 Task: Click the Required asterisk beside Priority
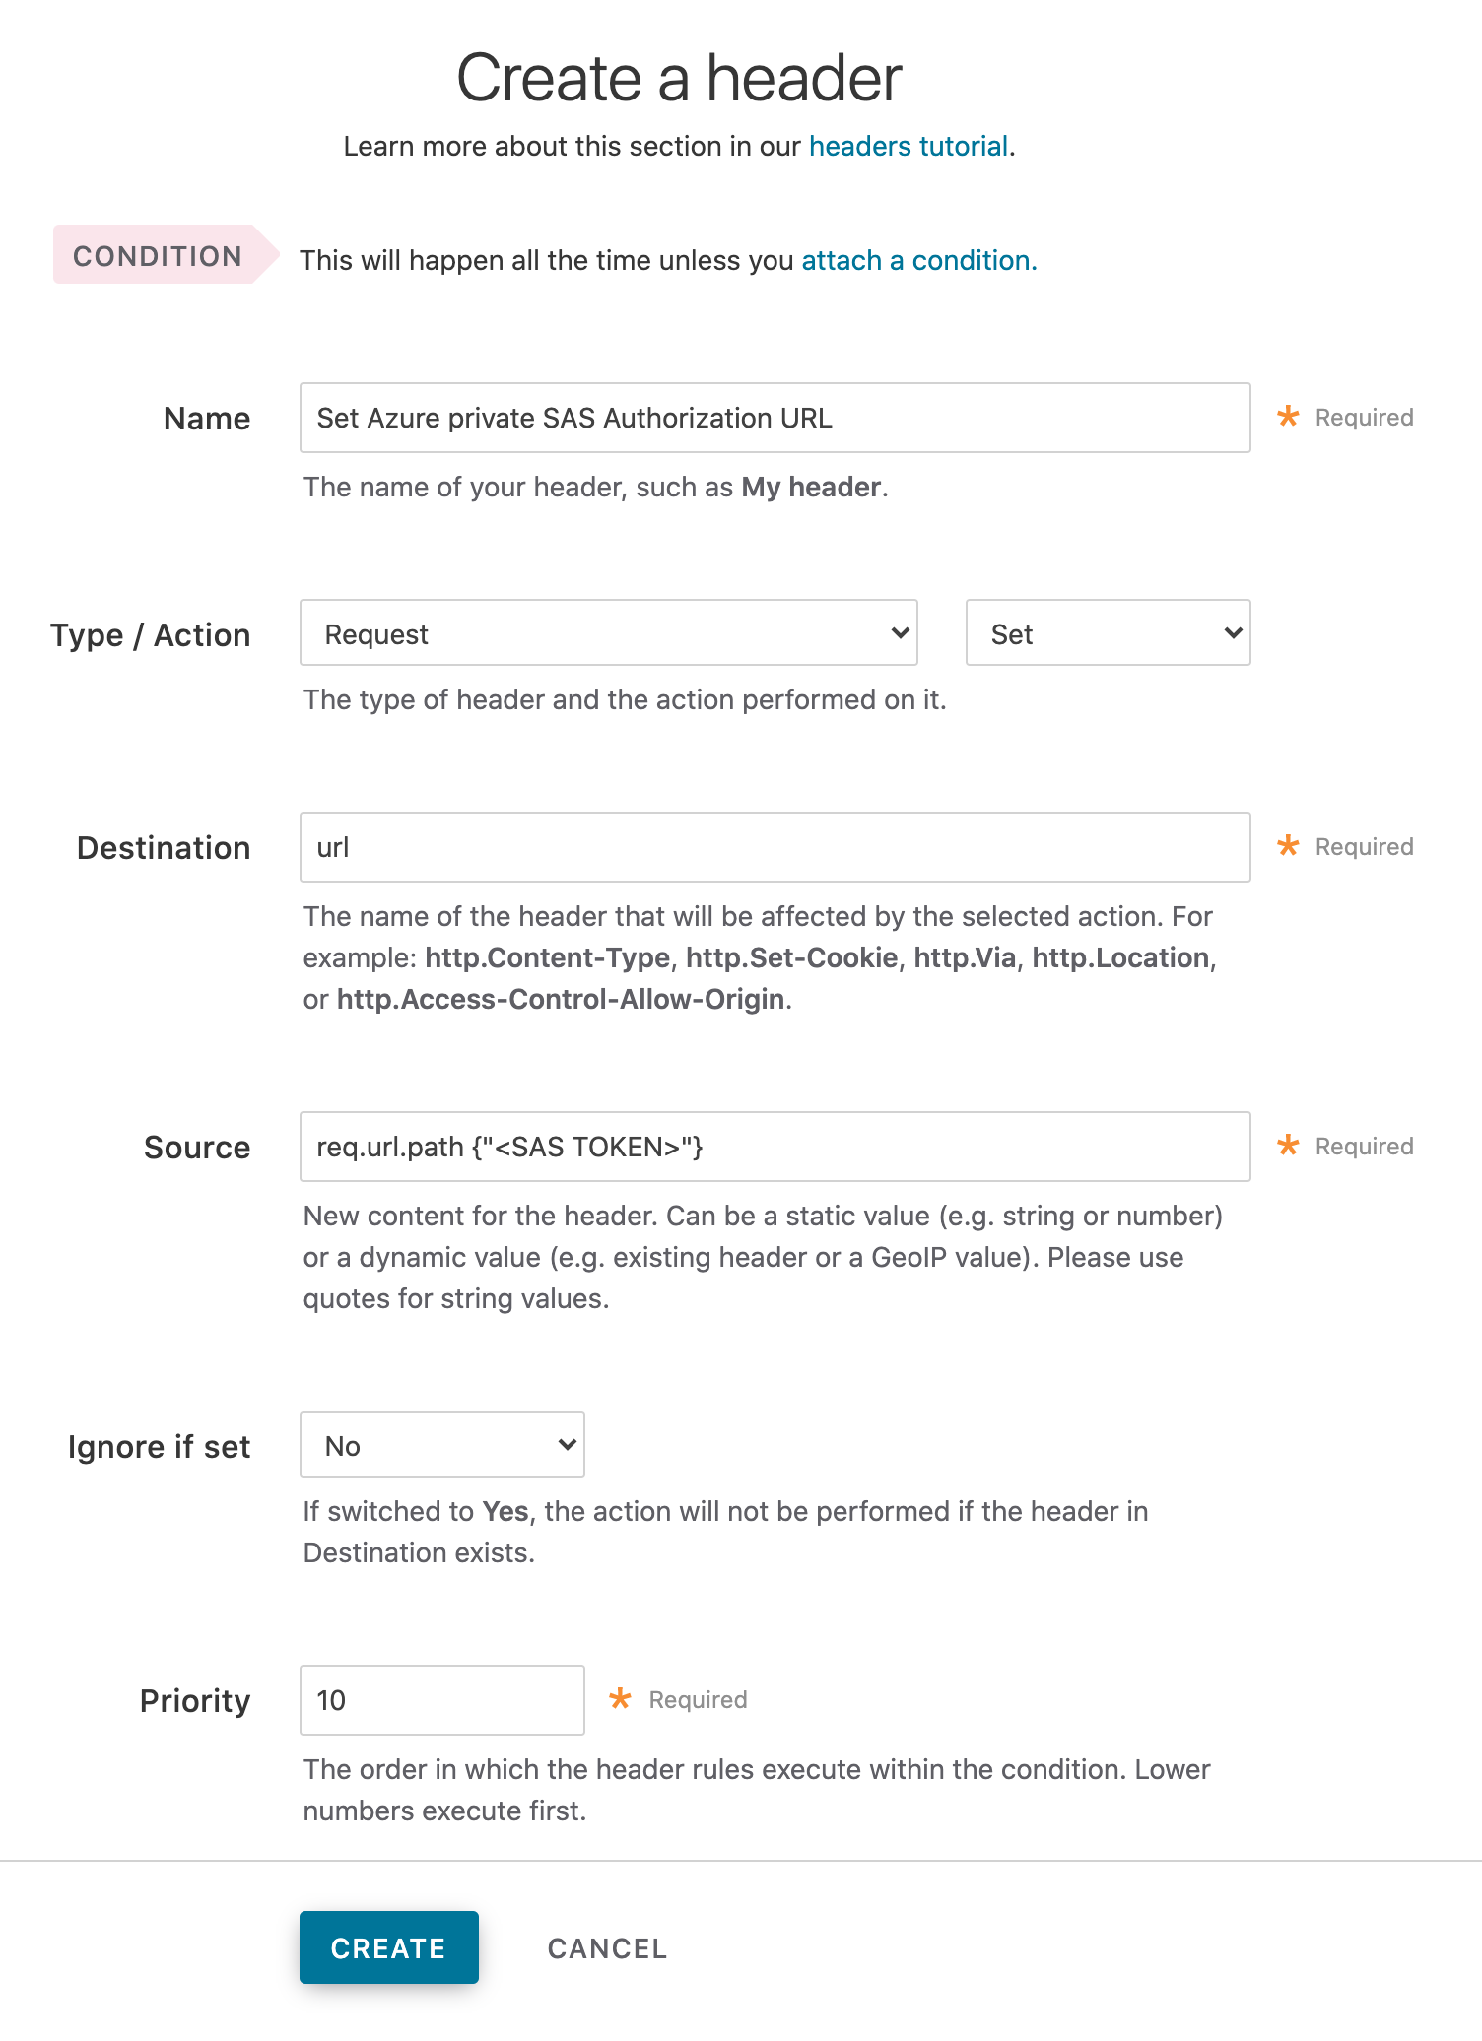point(621,1699)
